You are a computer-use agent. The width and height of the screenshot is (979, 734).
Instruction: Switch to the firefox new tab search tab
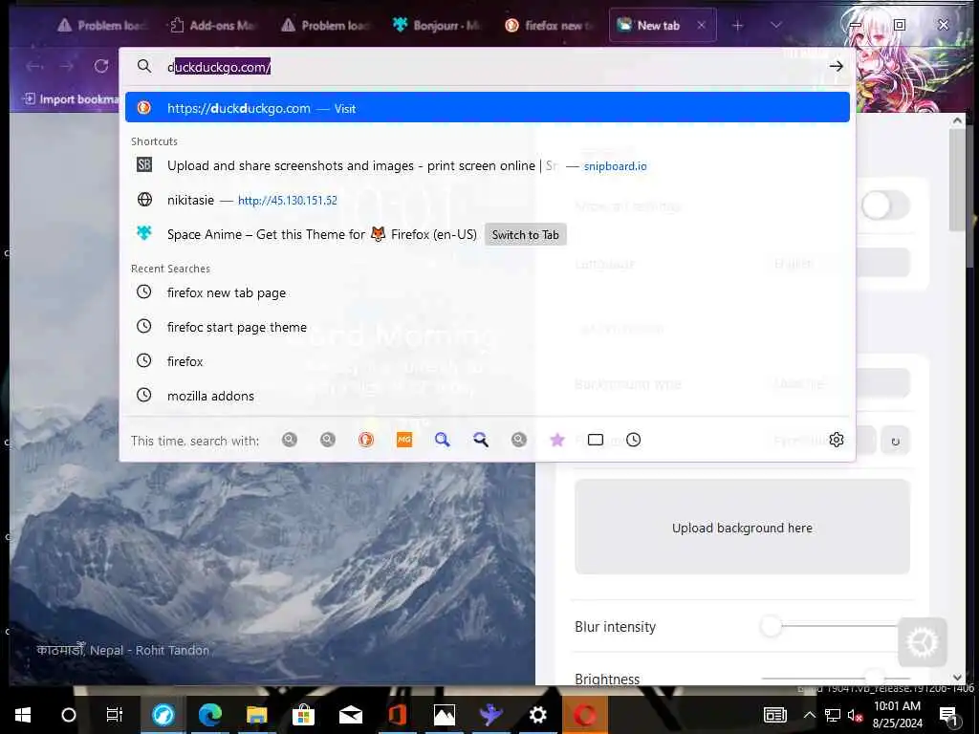point(548,25)
